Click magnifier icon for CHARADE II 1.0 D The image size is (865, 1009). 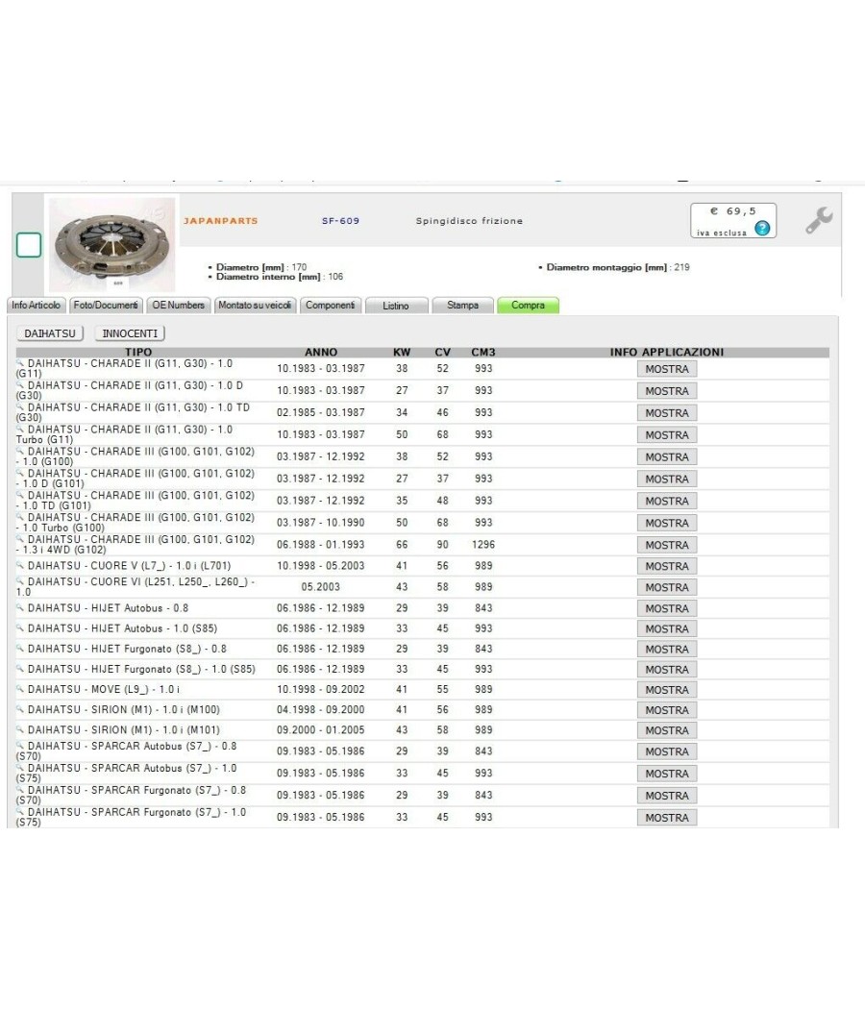[x=20, y=384]
